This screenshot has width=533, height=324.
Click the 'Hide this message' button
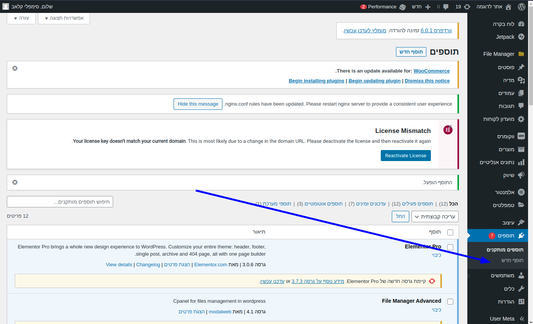pyautogui.click(x=198, y=104)
